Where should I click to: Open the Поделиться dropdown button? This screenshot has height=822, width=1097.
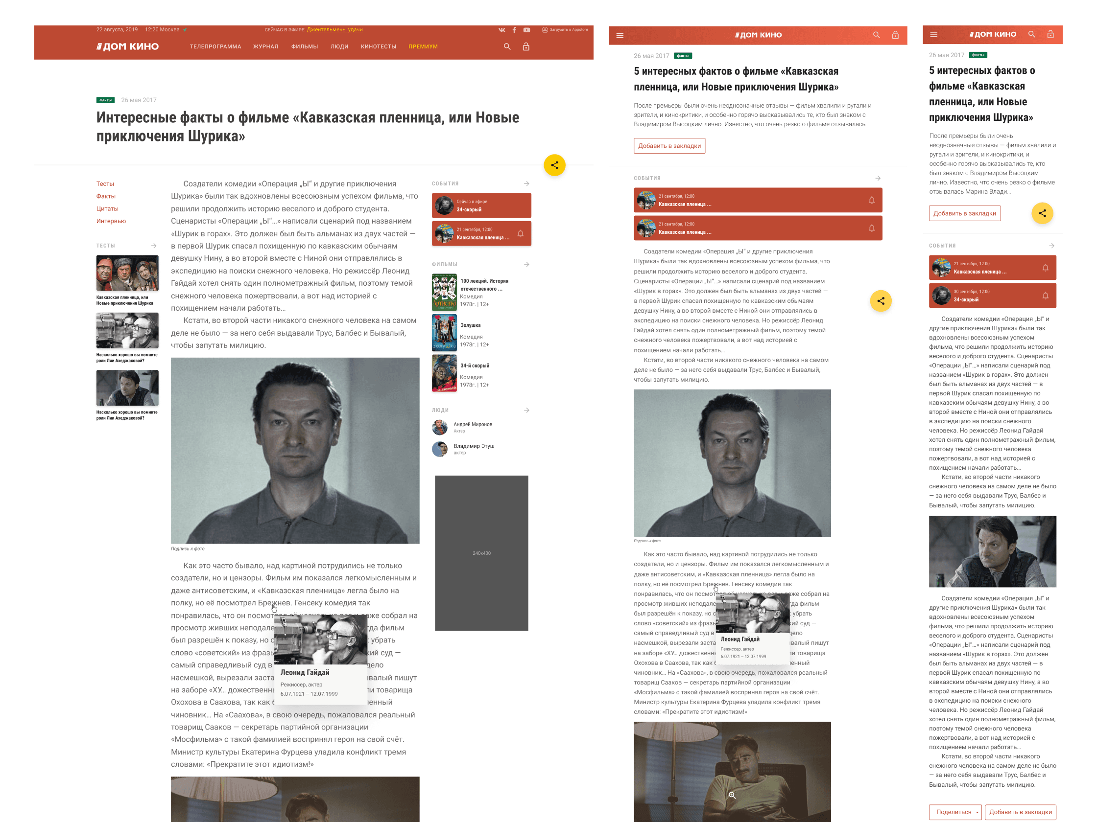956,812
